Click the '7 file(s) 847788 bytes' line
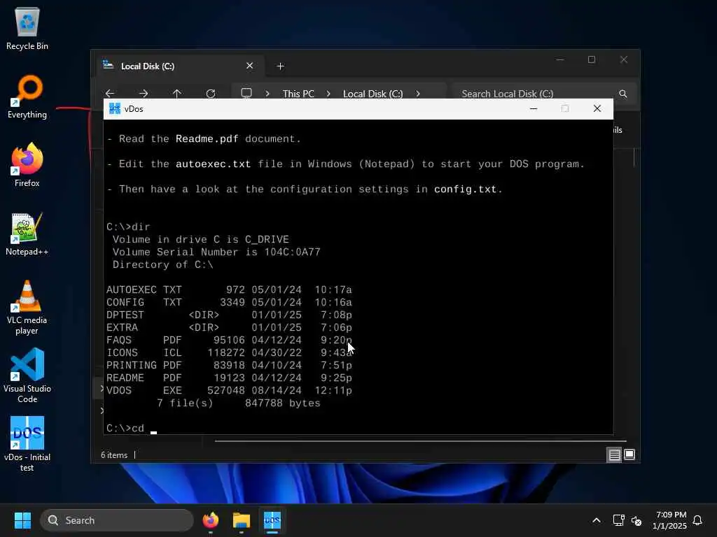Viewport: 717px width, 537px height. [x=238, y=403]
